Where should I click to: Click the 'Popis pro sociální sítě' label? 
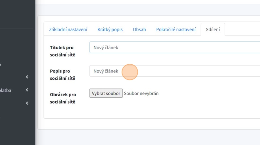[x=62, y=75]
